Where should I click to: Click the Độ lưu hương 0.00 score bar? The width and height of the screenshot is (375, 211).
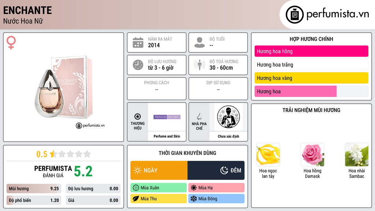[93, 189]
